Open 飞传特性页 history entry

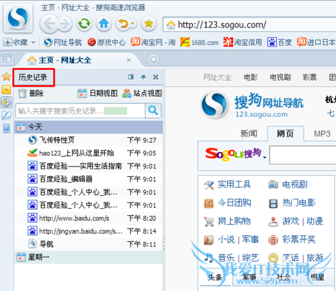pos(89,140)
